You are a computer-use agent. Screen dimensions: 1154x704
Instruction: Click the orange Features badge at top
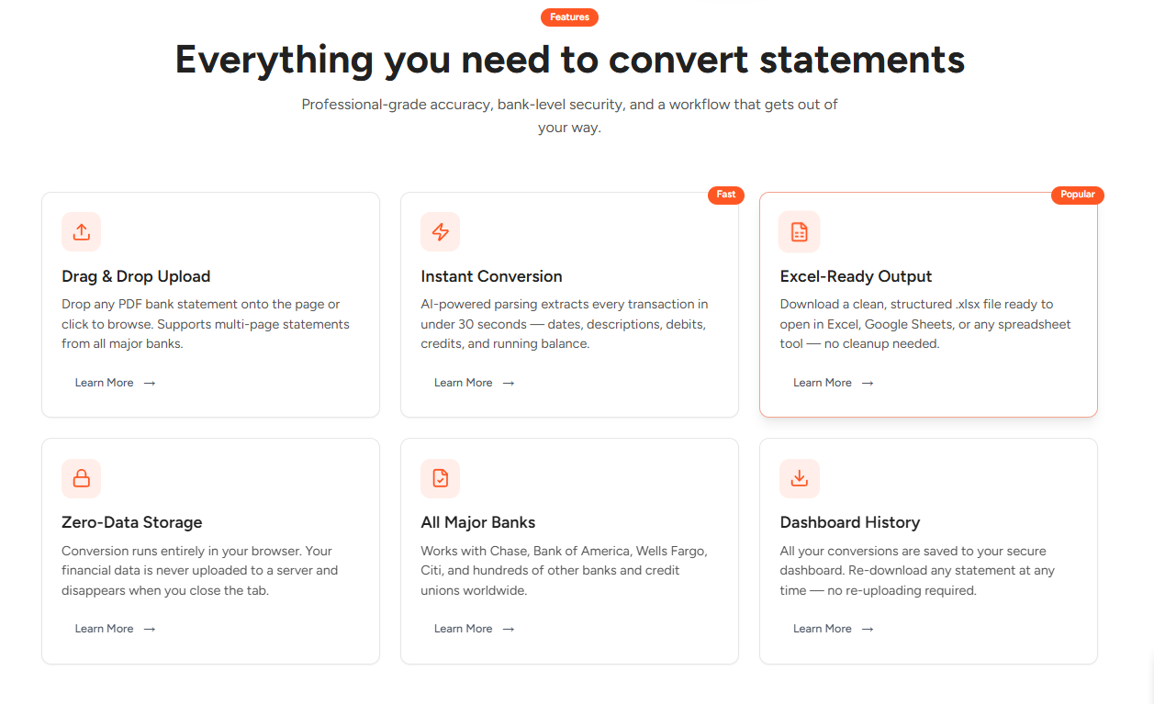click(x=569, y=17)
